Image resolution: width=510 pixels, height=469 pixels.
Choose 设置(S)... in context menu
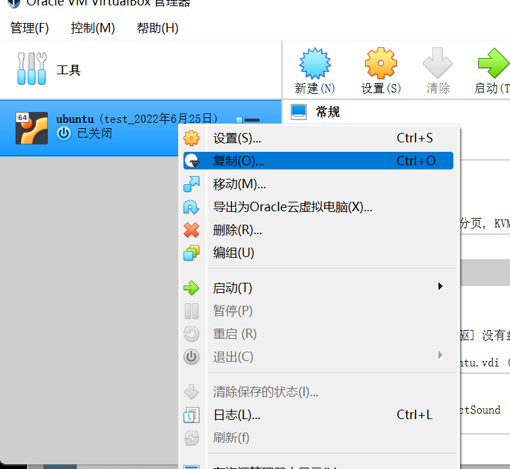click(318, 138)
